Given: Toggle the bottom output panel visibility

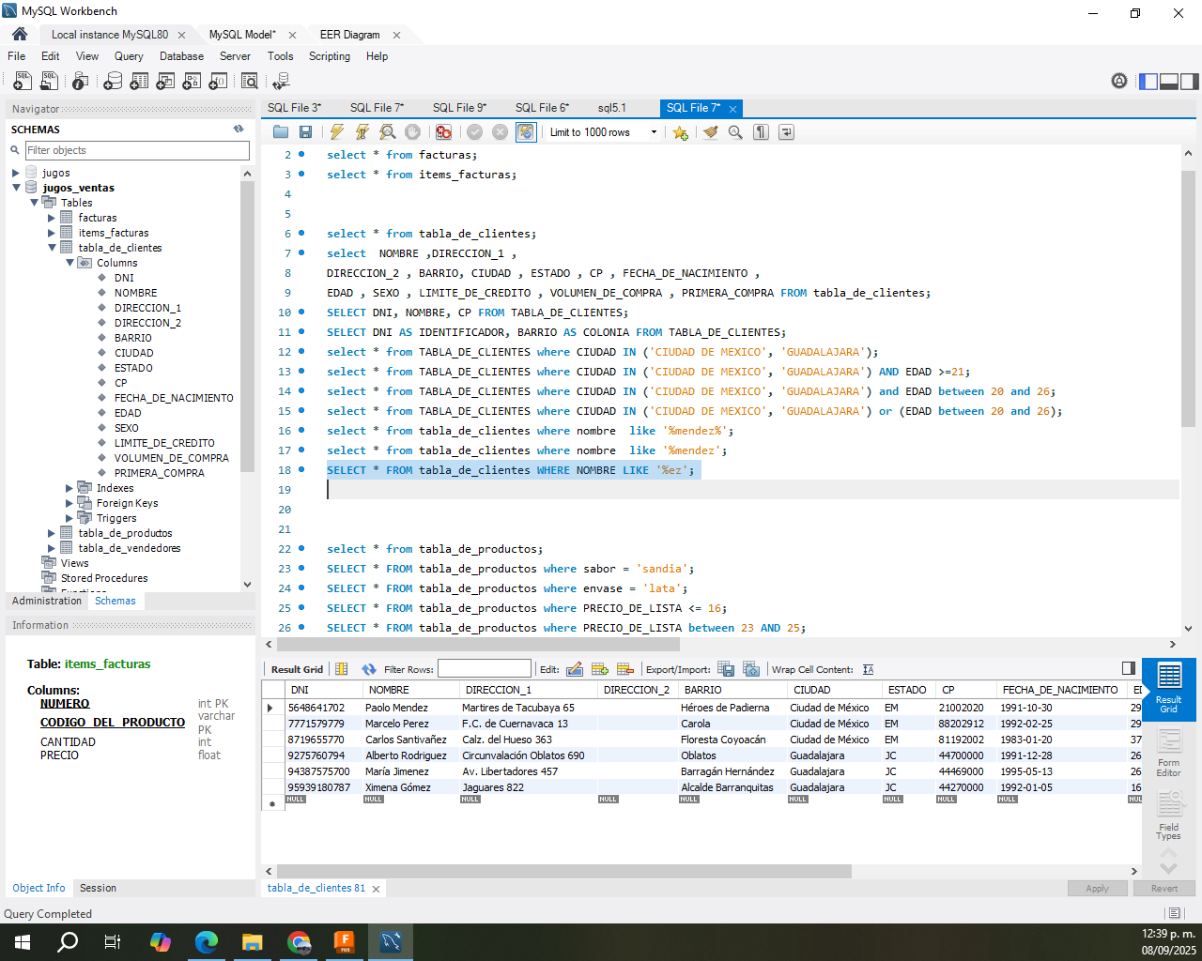Looking at the screenshot, I should coord(1169,82).
